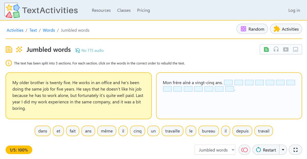Click the 'No TTS audio' crossed-speaker icon
307x159 pixels.
[77, 50]
